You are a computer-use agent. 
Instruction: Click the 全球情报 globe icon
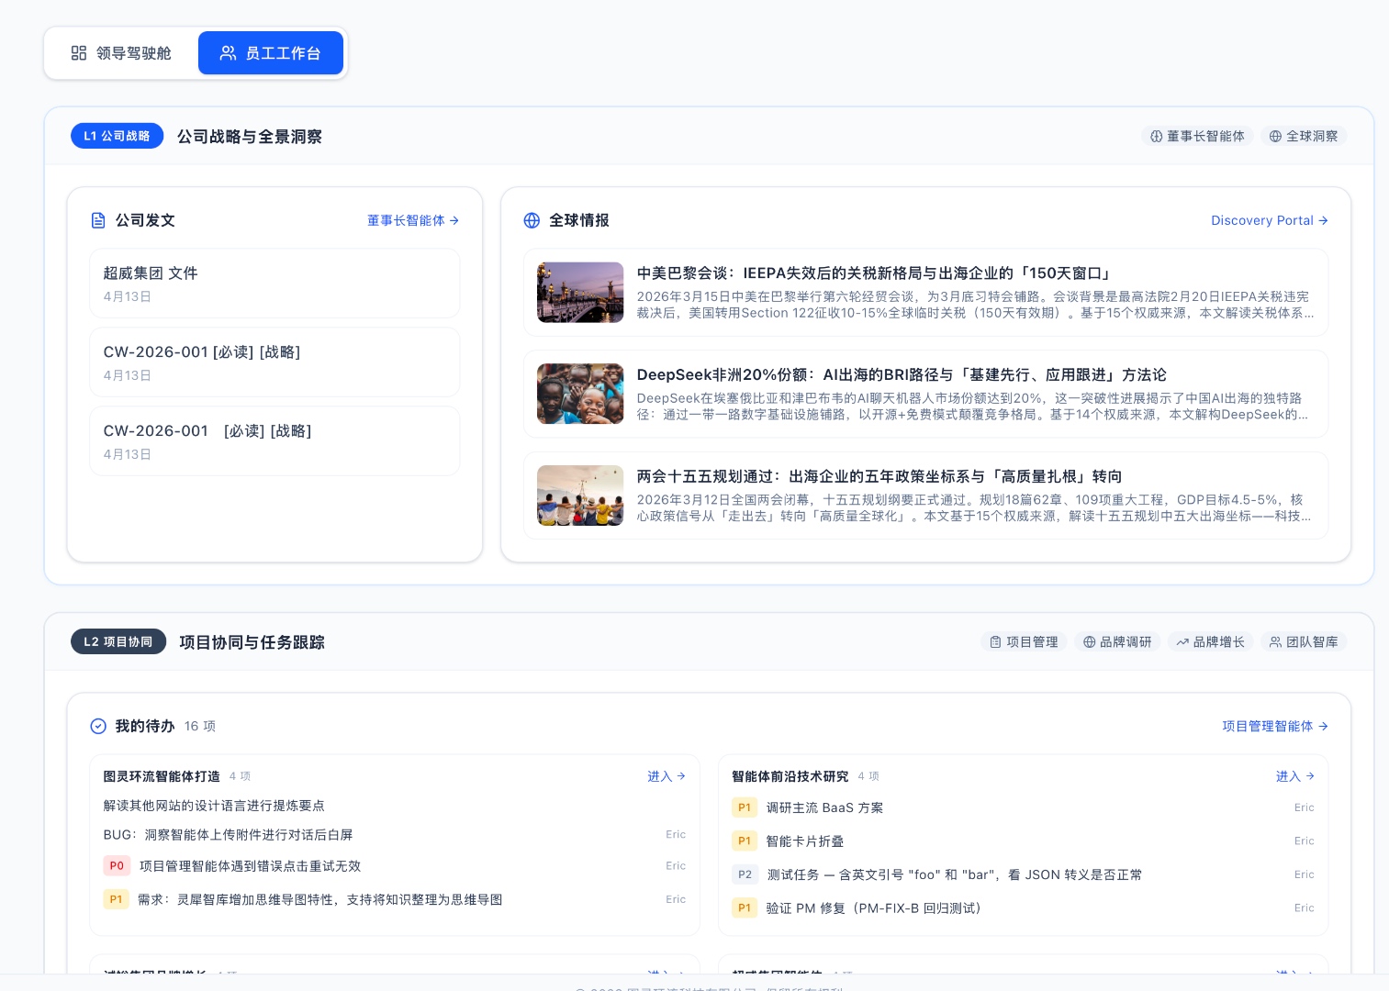(532, 220)
